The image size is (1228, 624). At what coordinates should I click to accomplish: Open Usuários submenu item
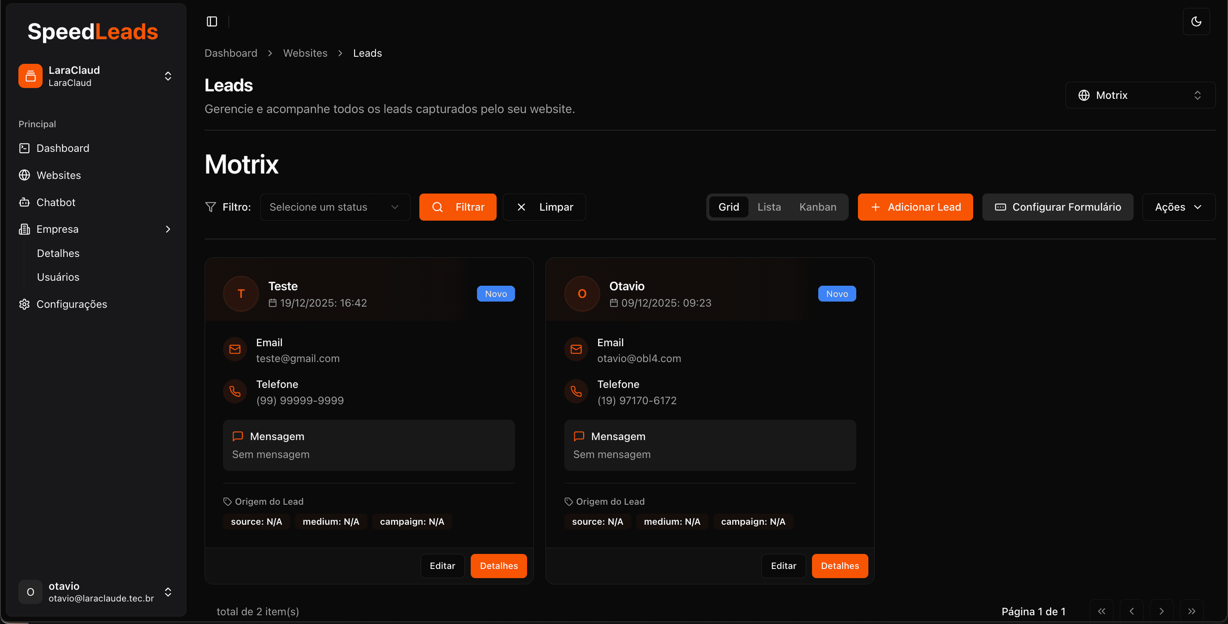pyautogui.click(x=58, y=277)
